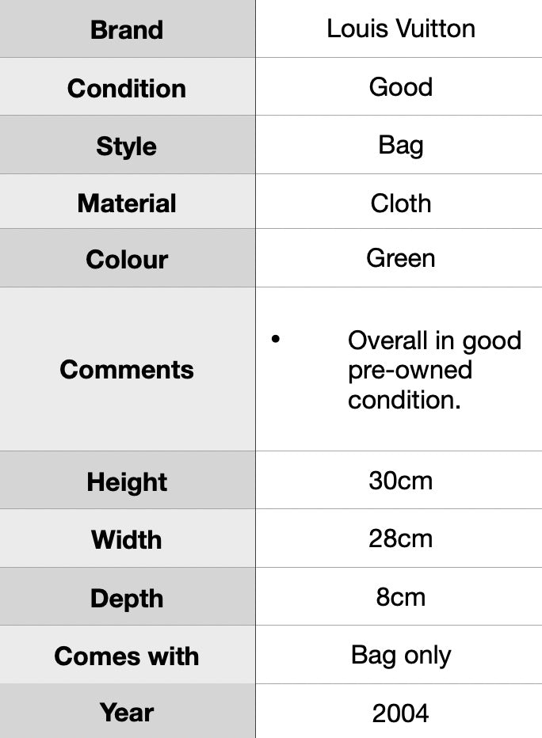Click the Condition label cell

coord(127,88)
